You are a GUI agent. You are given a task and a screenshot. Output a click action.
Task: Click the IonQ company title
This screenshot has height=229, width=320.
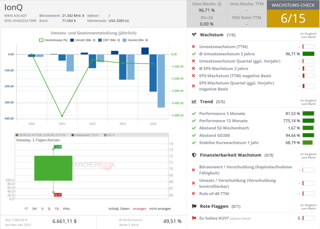pyautogui.click(x=14, y=7)
